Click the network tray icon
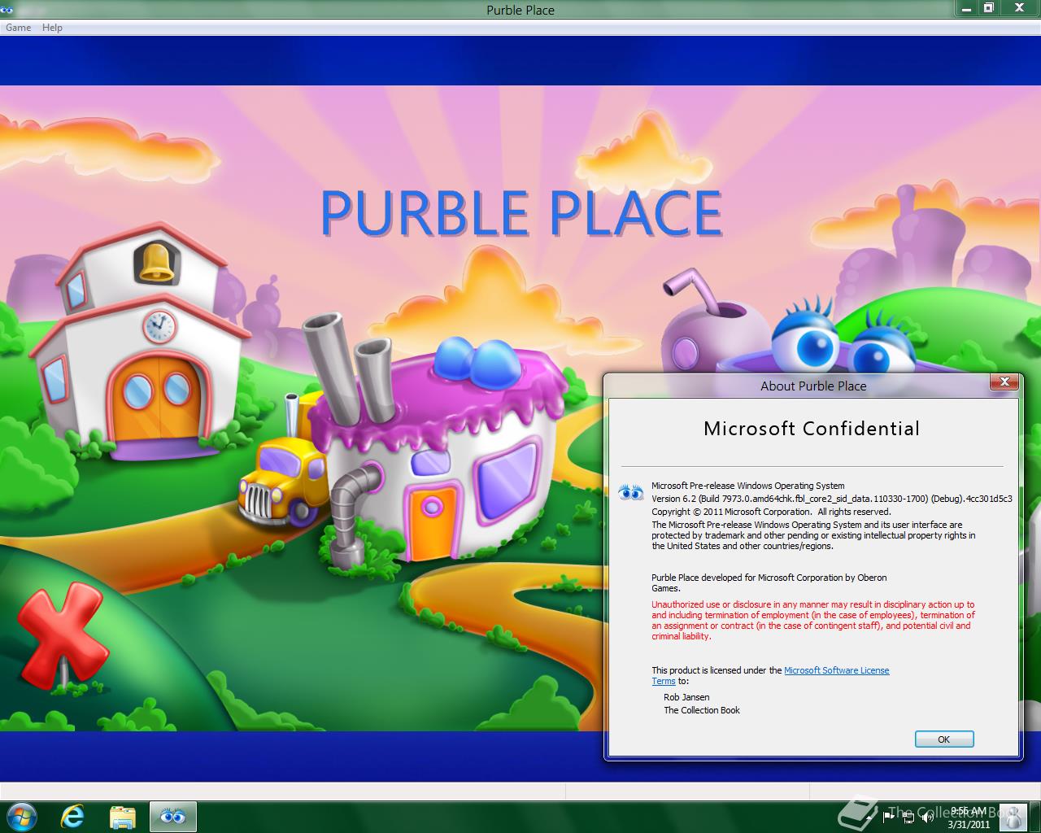This screenshot has height=833, width=1041. coord(908,818)
